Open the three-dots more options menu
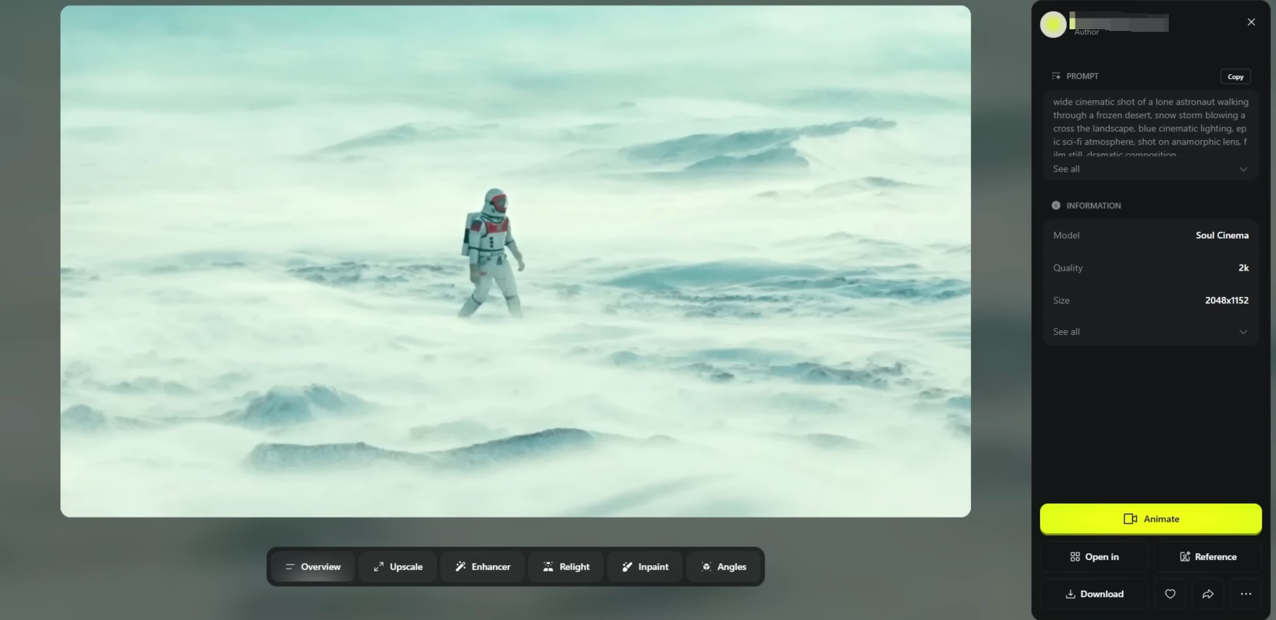 tap(1245, 594)
